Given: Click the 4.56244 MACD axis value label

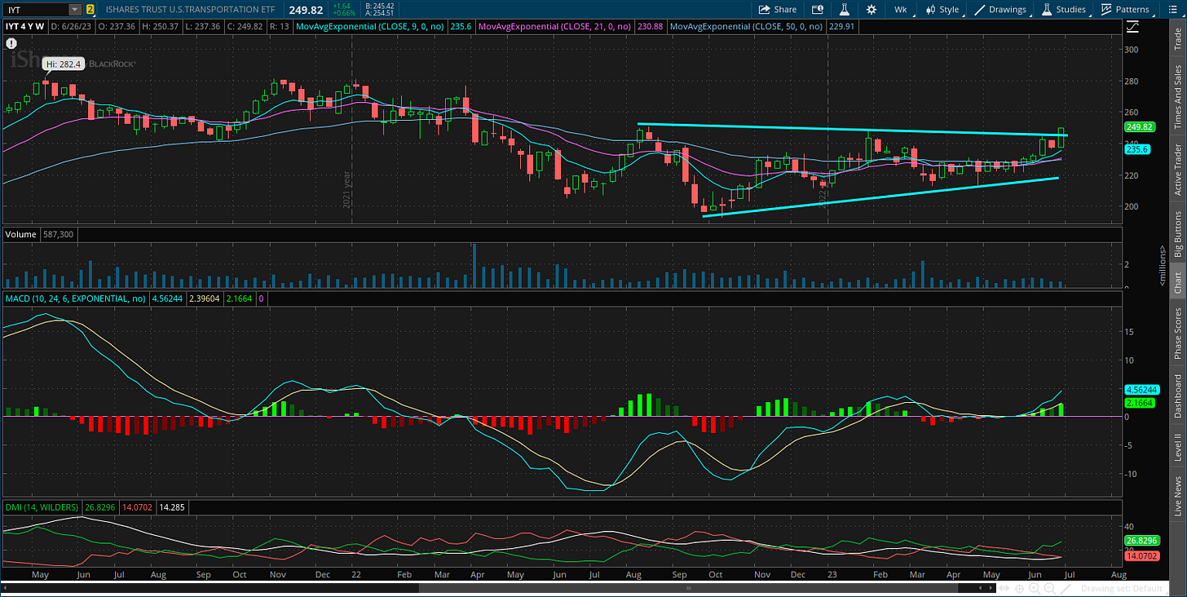Looking at the screenshot, I should (1141, 389).
